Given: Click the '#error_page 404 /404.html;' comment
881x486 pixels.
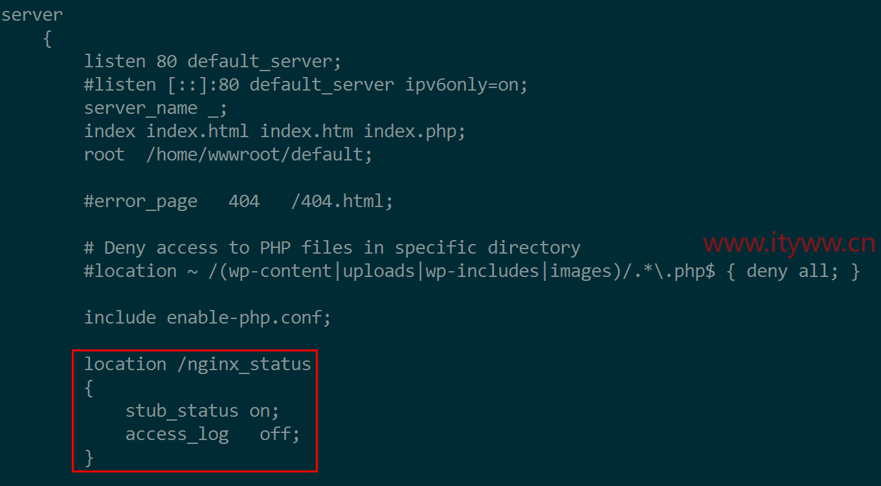Looking at the screenshot, I should (x=238, y=201).
